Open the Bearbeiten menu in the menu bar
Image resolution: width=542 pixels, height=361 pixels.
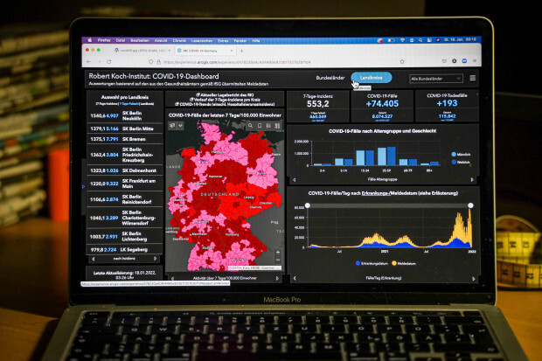click(x=131, y=40)
